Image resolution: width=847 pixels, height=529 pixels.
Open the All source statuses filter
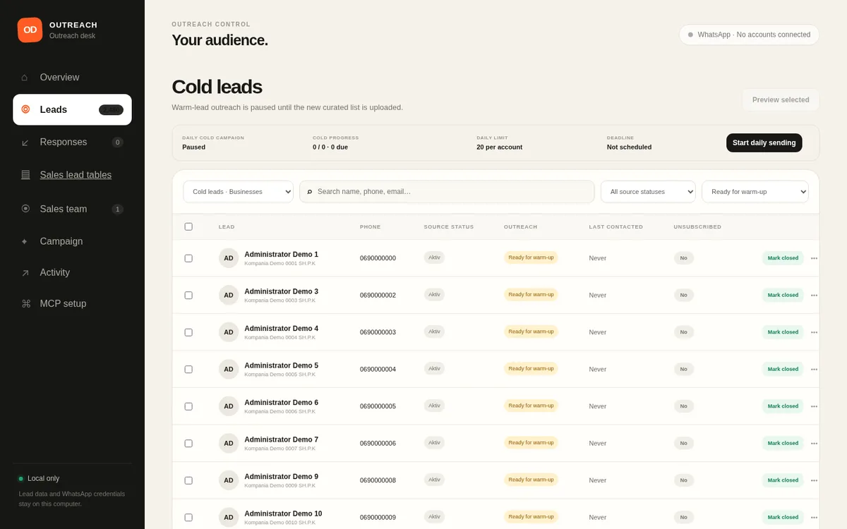[x=648, y=191]
